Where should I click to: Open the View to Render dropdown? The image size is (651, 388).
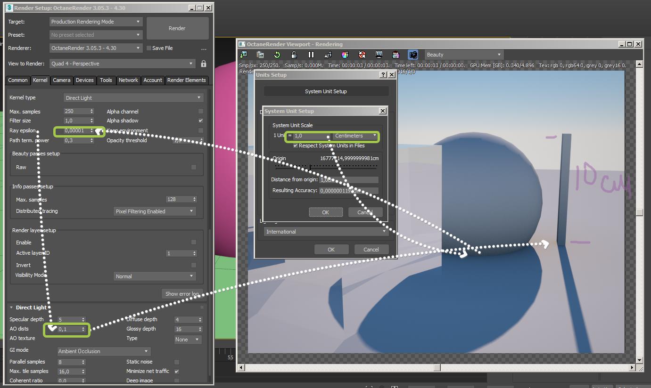(x=123, y=64)
